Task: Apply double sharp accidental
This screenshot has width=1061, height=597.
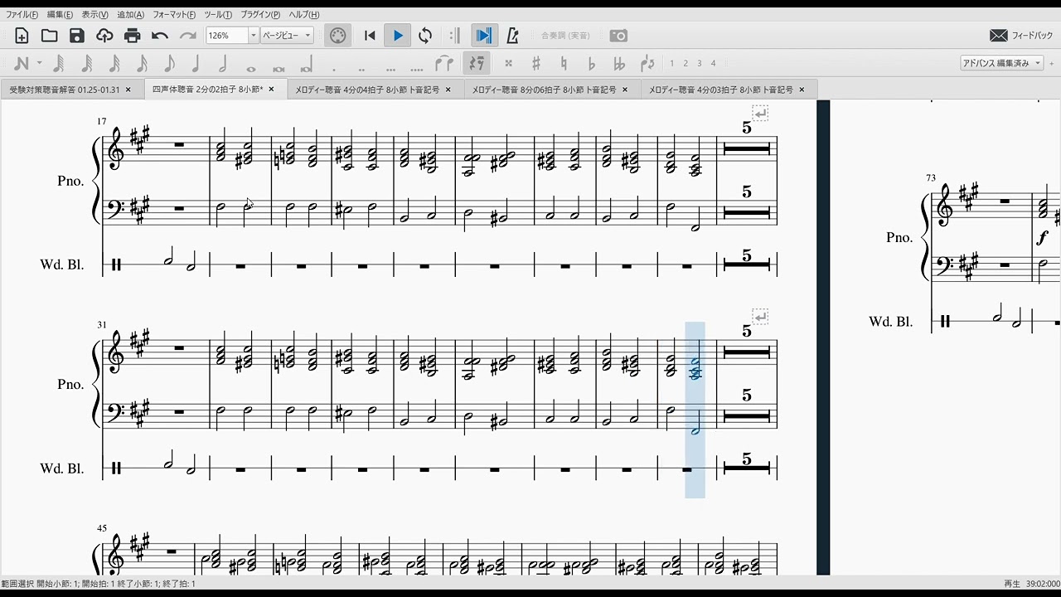Action: (x=508, y=63)
